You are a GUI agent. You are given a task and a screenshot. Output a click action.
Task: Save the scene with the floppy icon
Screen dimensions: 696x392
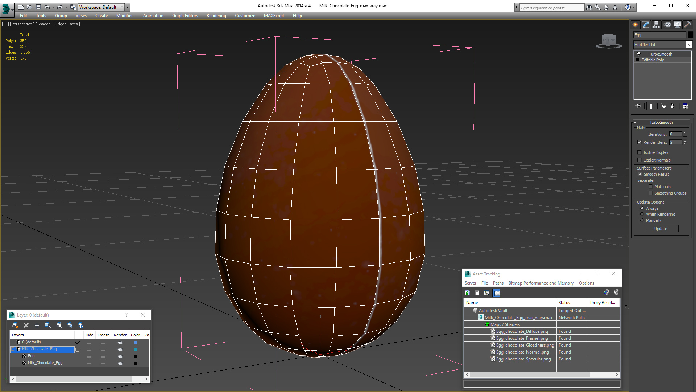[x=38, y=7]
